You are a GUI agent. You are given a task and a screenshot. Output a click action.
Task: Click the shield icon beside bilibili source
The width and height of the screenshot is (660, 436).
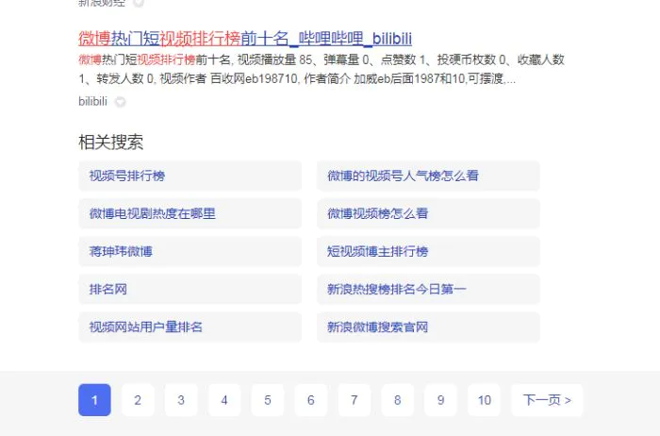pos(121,102)
